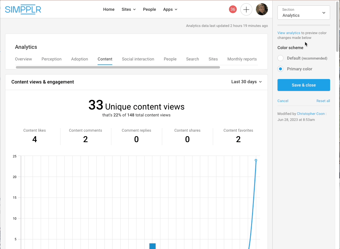The image size is (340, 249).
Task: Navigate to Home in the top bar
Action: 109,9
